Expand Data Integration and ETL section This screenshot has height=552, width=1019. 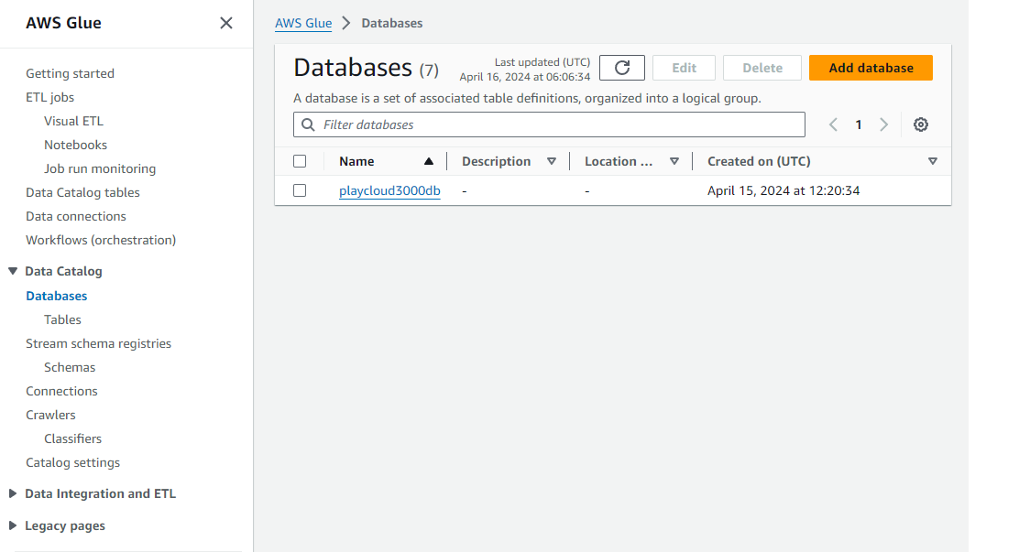[12, 493]
